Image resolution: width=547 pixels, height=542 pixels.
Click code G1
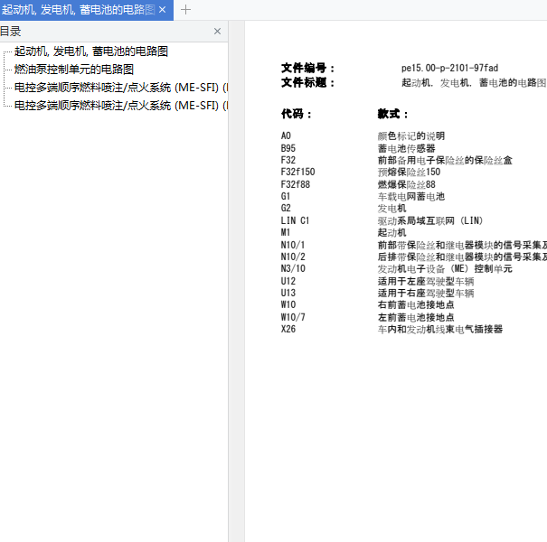point(286,196)
